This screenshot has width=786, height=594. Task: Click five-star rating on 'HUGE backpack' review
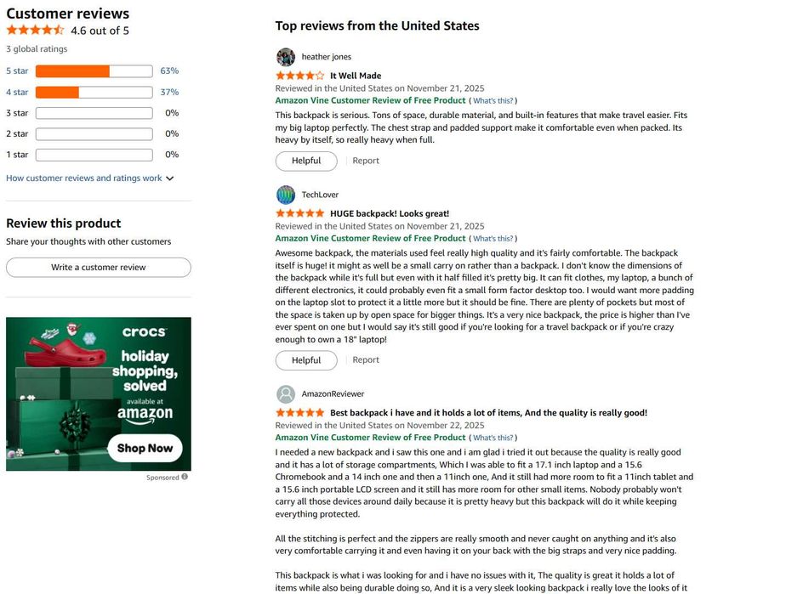[x=299, y=213]
